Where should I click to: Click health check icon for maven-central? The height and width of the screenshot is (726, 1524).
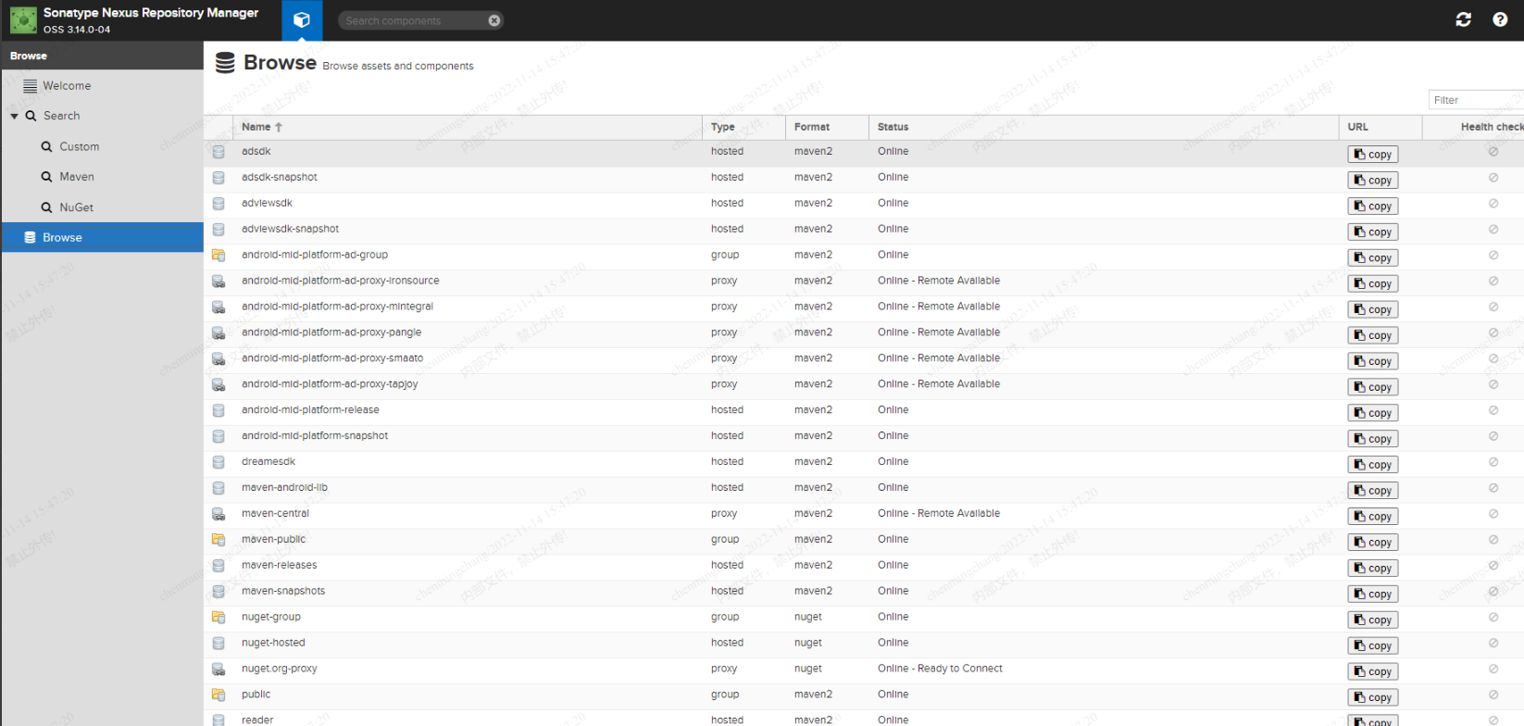click(1493, 514)
